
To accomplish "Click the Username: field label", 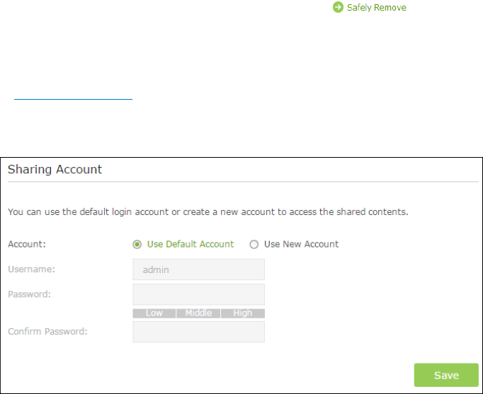I will pyautogui.click(x=30, y=270).
